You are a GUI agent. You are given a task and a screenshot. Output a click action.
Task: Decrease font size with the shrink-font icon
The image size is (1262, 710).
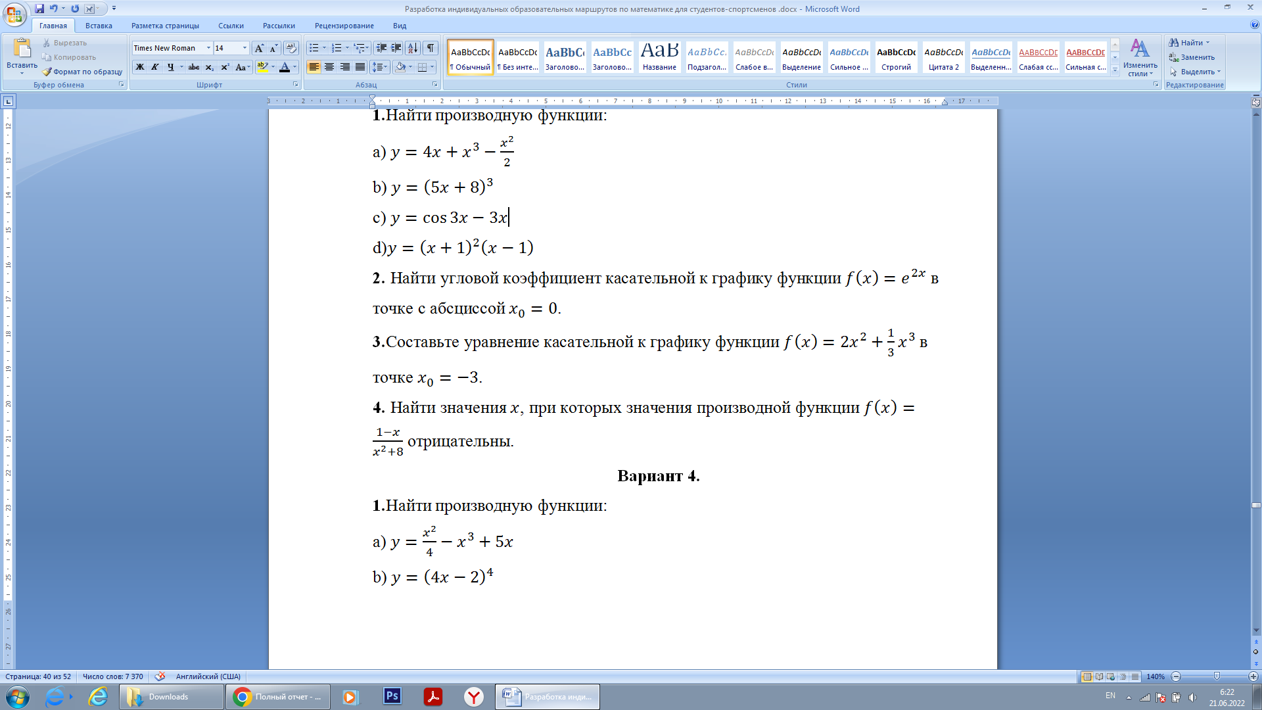(273, 48)
